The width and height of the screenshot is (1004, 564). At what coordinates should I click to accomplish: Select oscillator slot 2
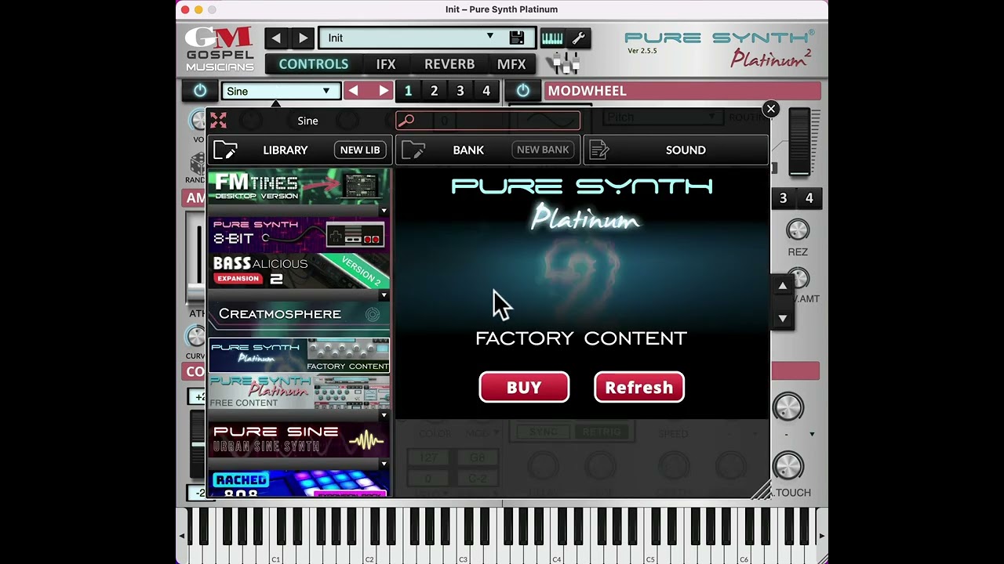[x=434, y=91]
